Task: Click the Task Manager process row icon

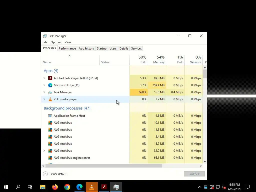Action: coord(50,92)
